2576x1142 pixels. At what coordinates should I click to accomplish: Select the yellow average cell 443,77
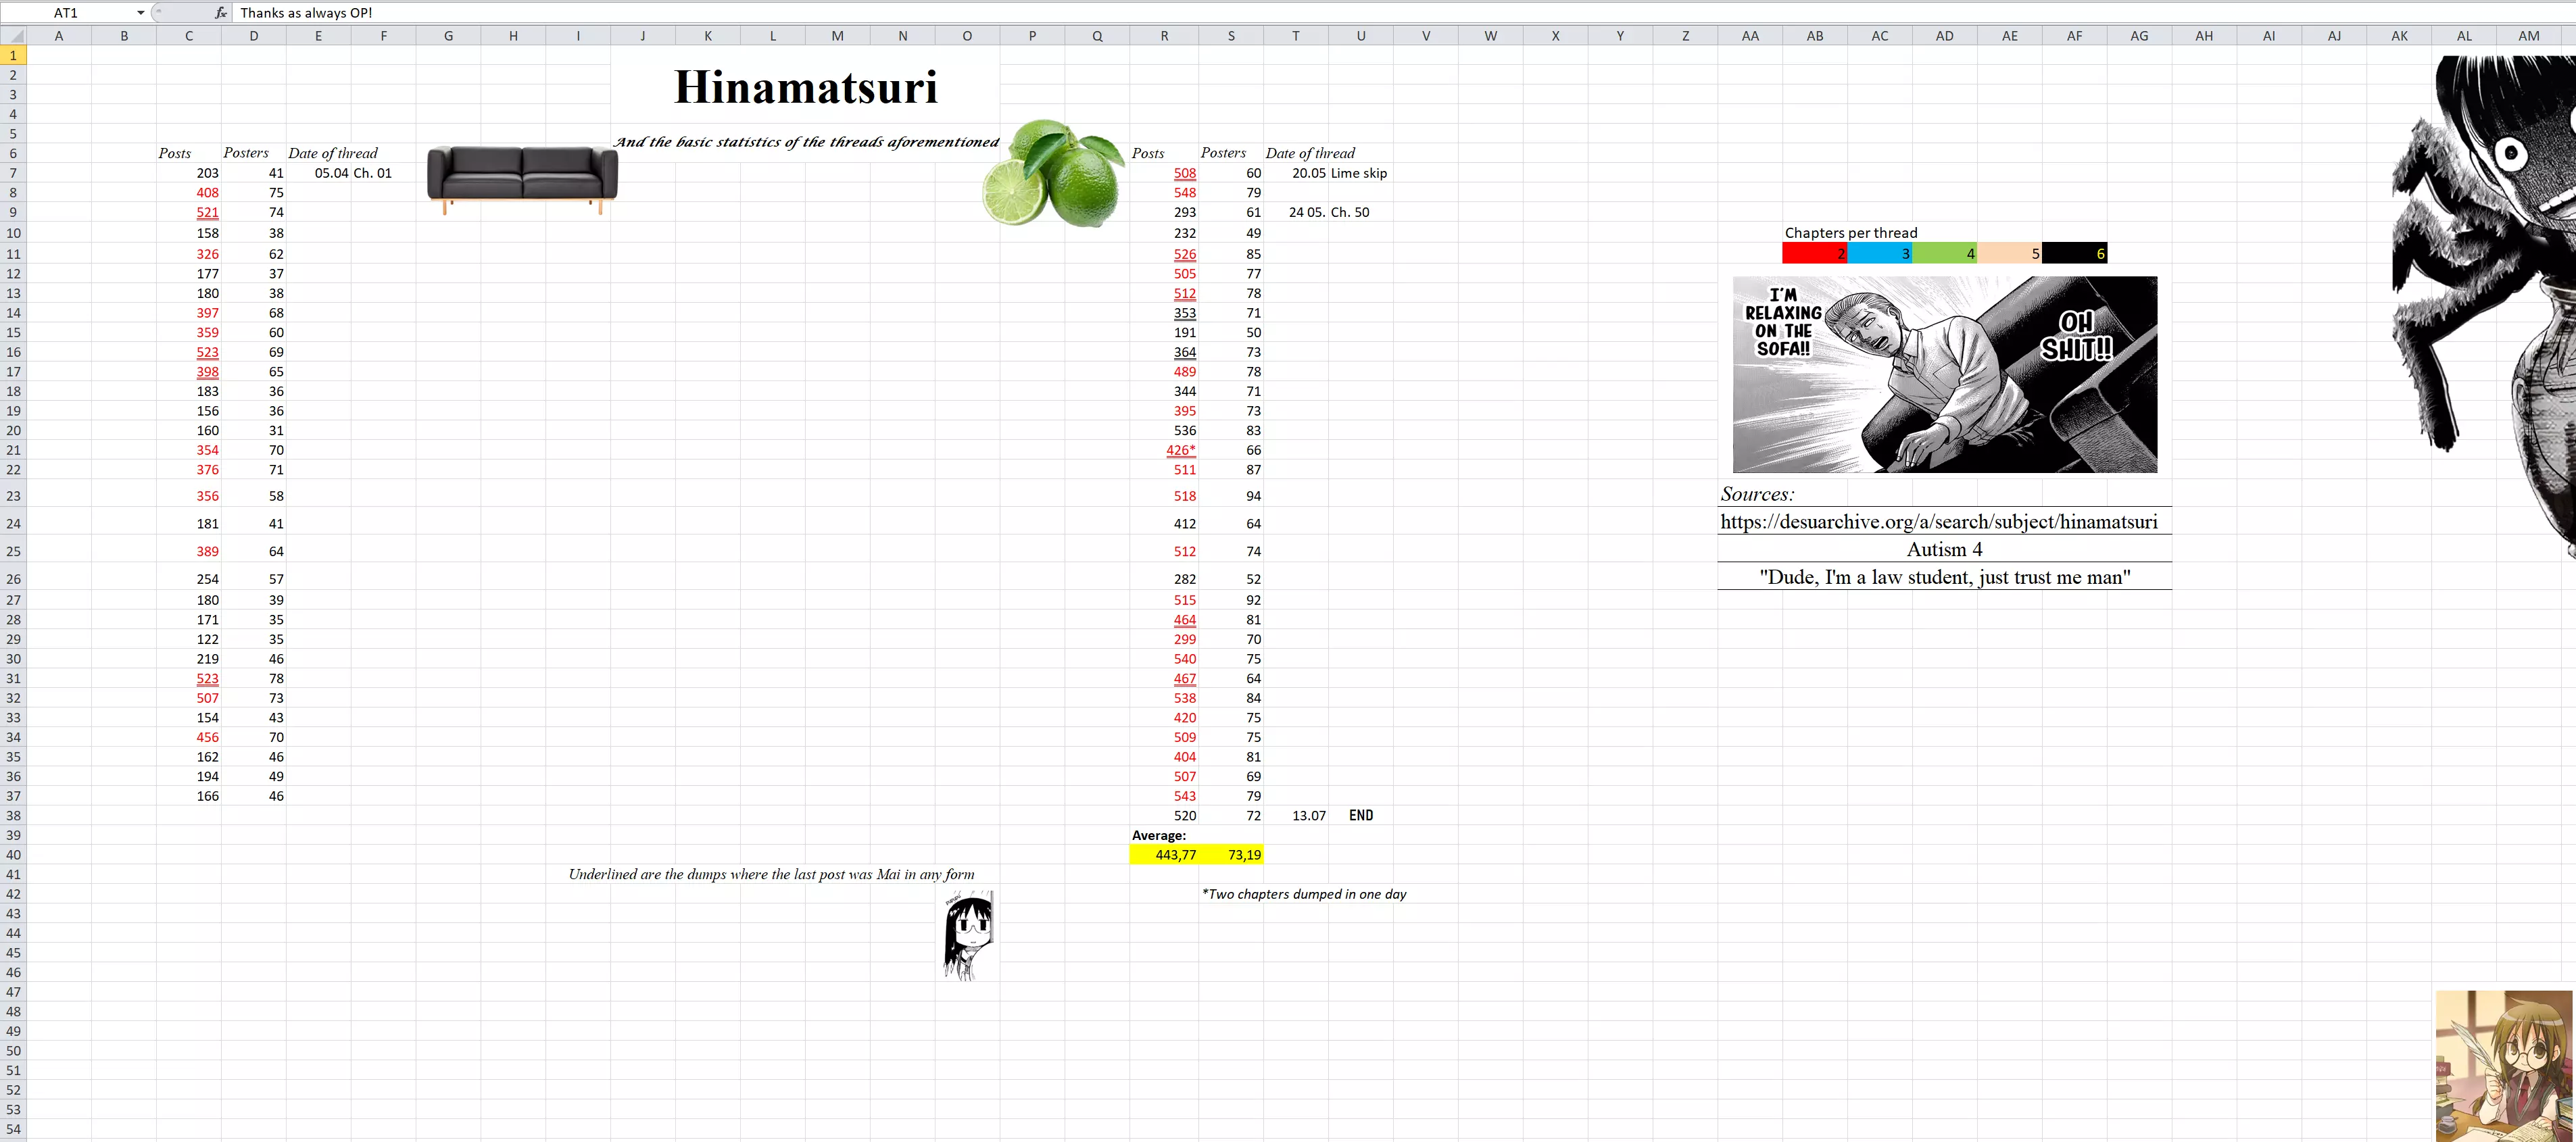click(x=1164, y=855)
